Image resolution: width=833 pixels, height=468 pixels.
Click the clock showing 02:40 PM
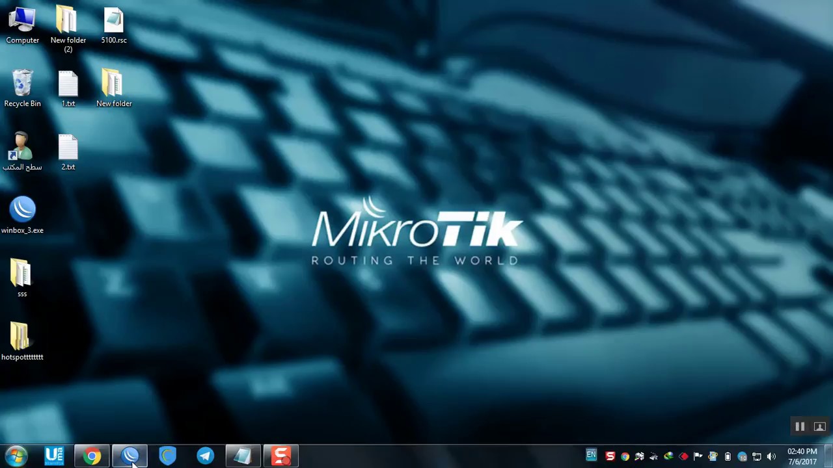pyautogui.click(x=802, y=456)
